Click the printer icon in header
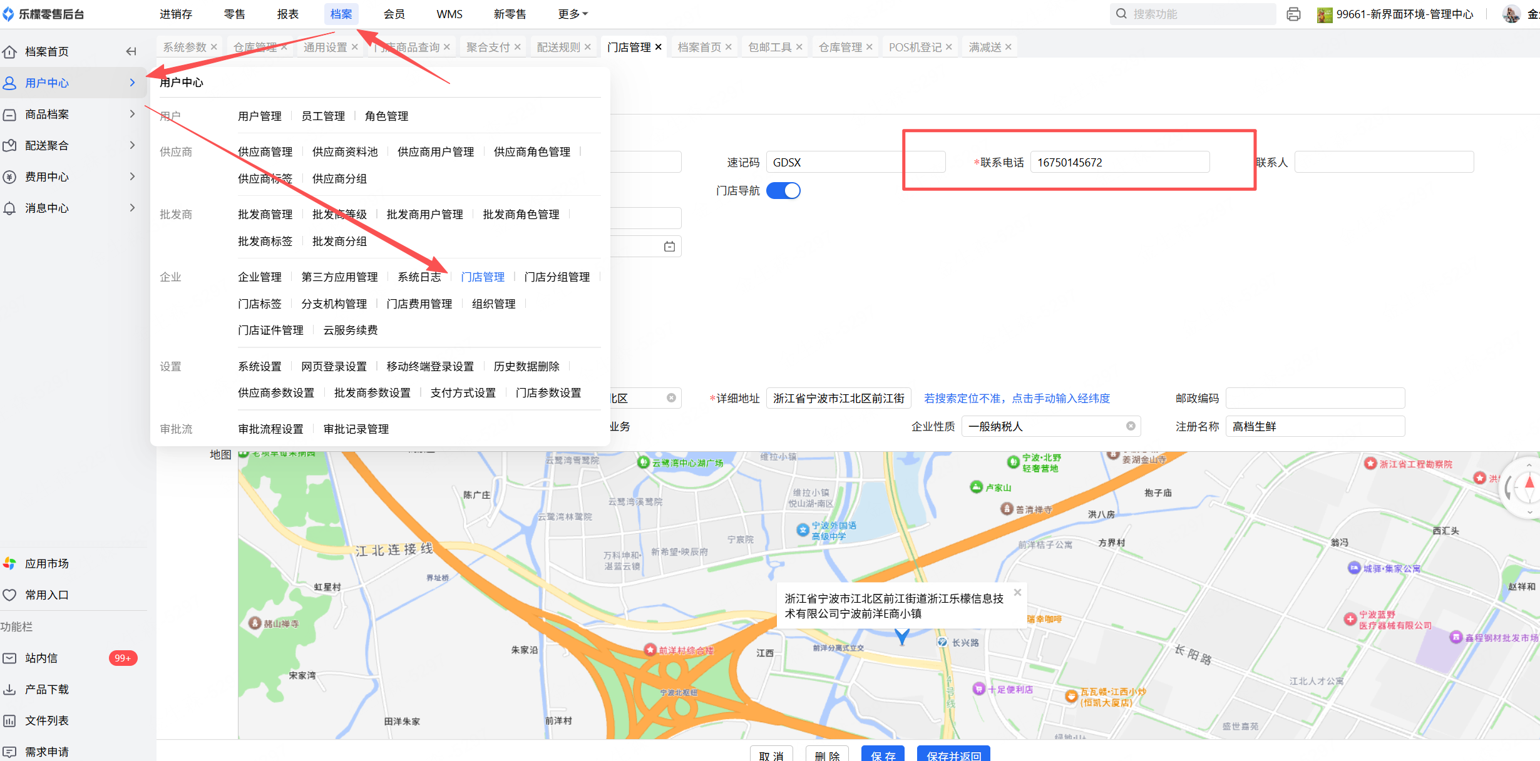Viewport: 1540px width, 761px height. coord(1293,14)
